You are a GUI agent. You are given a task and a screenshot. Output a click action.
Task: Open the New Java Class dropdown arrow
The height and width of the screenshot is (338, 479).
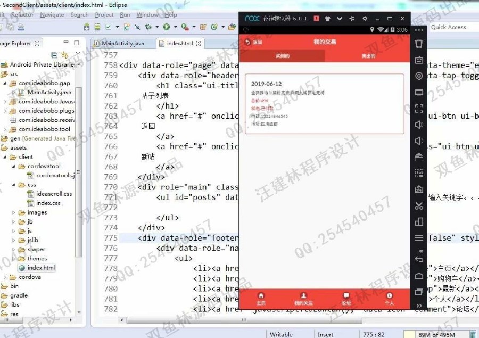click(223, 27)
